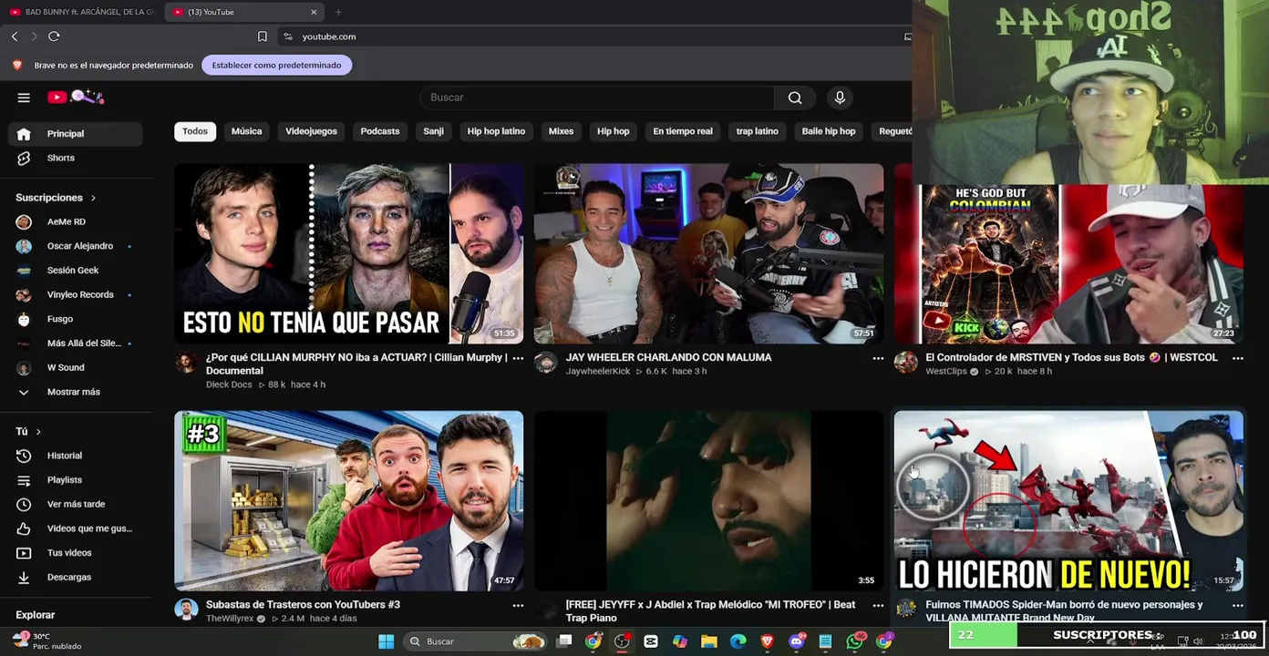1269x656 pixels.
Task: Select Baile hip hop chip
Action: pyautogui.click(x=829, y=131)
